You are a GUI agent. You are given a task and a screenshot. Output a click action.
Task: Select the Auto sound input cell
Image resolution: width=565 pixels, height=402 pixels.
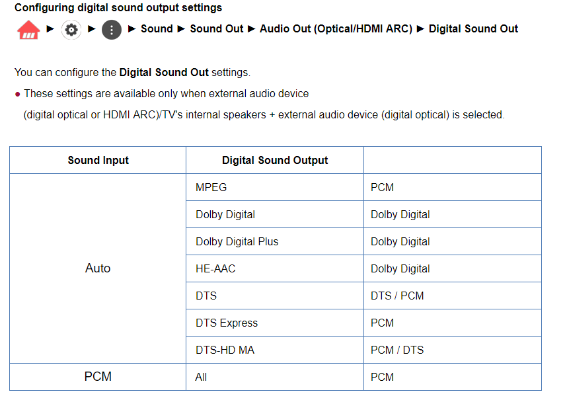coord(98,268)
